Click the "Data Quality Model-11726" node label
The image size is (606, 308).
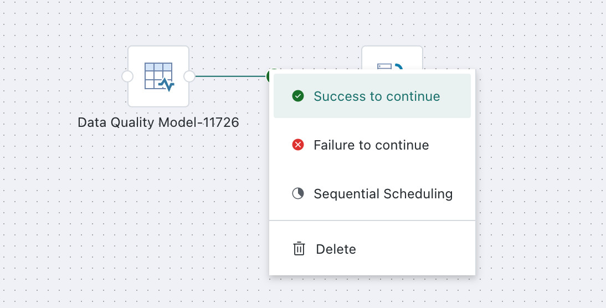click(158, 122)
